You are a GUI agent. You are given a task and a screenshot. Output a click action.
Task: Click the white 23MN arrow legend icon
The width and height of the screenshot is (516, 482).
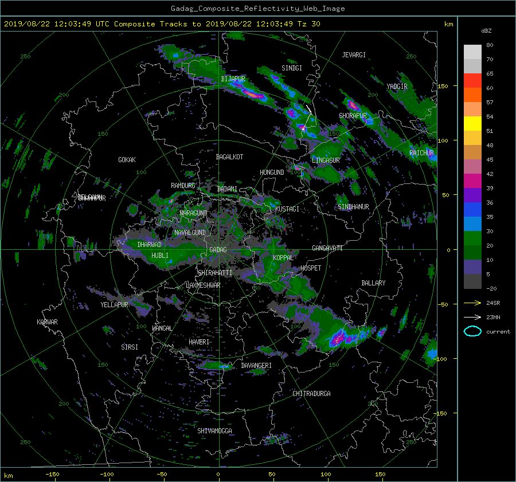click(x=472, y=317)
